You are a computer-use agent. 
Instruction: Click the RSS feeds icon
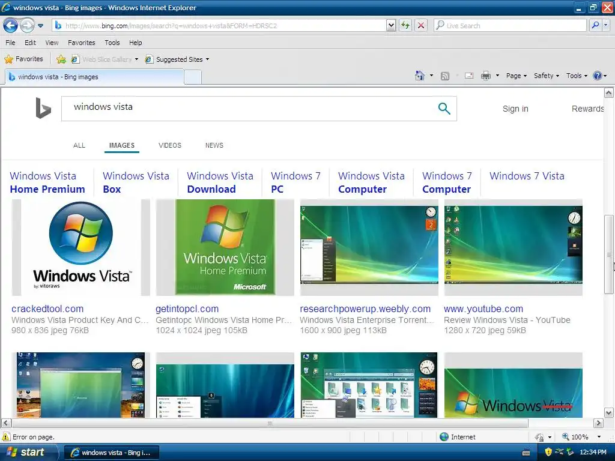(x=445, y=76)
